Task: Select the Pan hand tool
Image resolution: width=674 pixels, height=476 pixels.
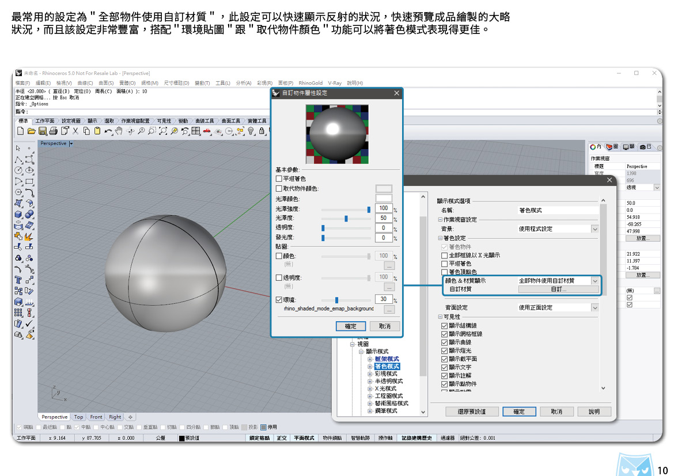Action: pyautogui.click(x=119, y=131)
